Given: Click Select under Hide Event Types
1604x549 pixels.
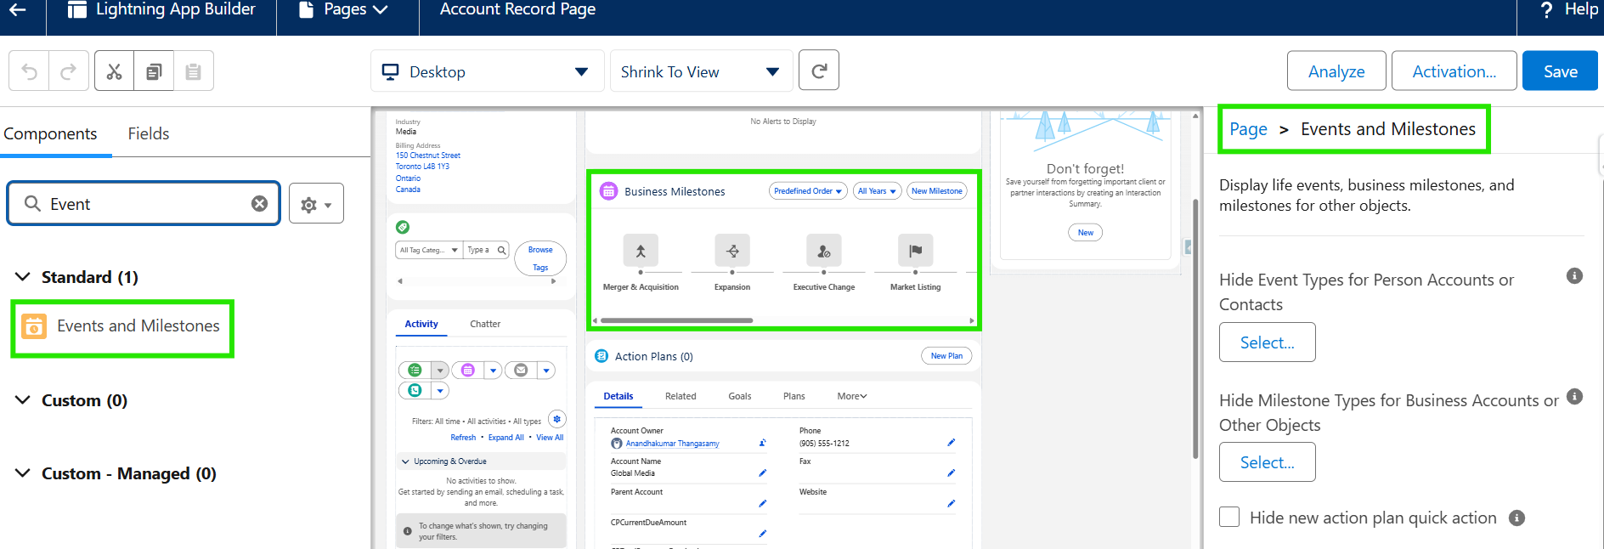Looking at the screenshot, I should [1268, 342].
